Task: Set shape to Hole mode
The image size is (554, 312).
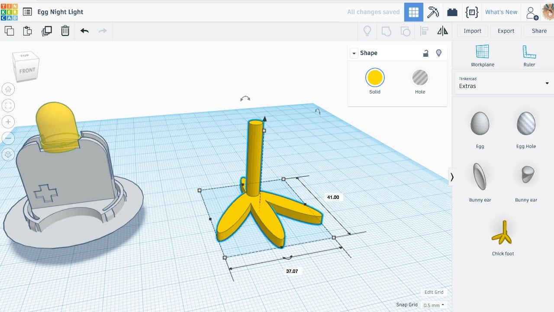Action: [x=420, y=78]
